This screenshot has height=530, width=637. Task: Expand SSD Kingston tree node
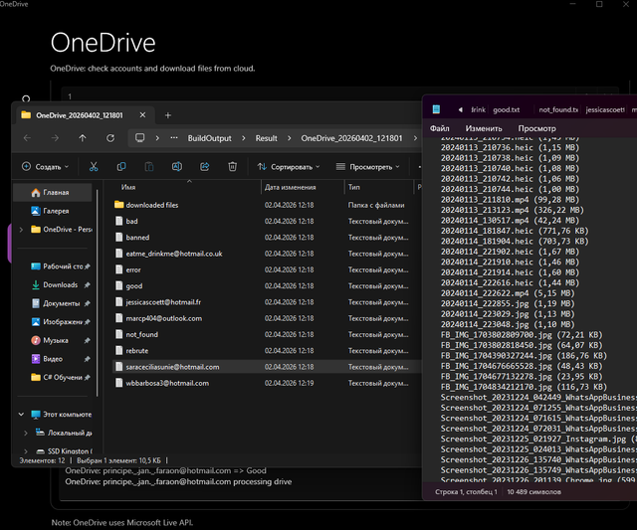pos(26,451)
